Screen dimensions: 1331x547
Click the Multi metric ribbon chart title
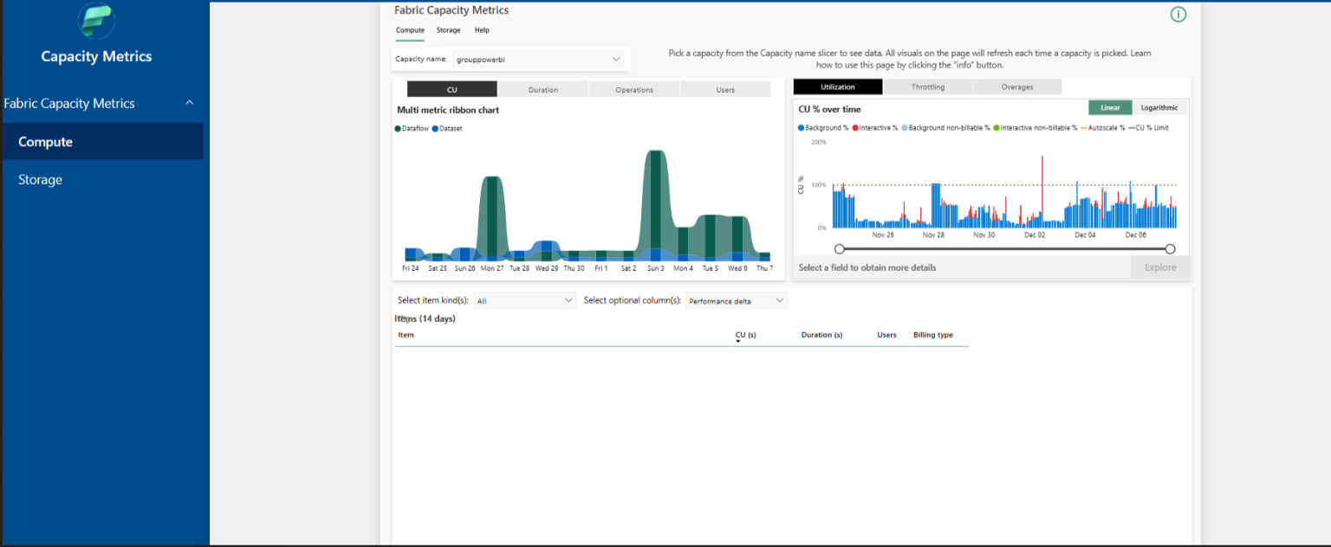(448, 110)
